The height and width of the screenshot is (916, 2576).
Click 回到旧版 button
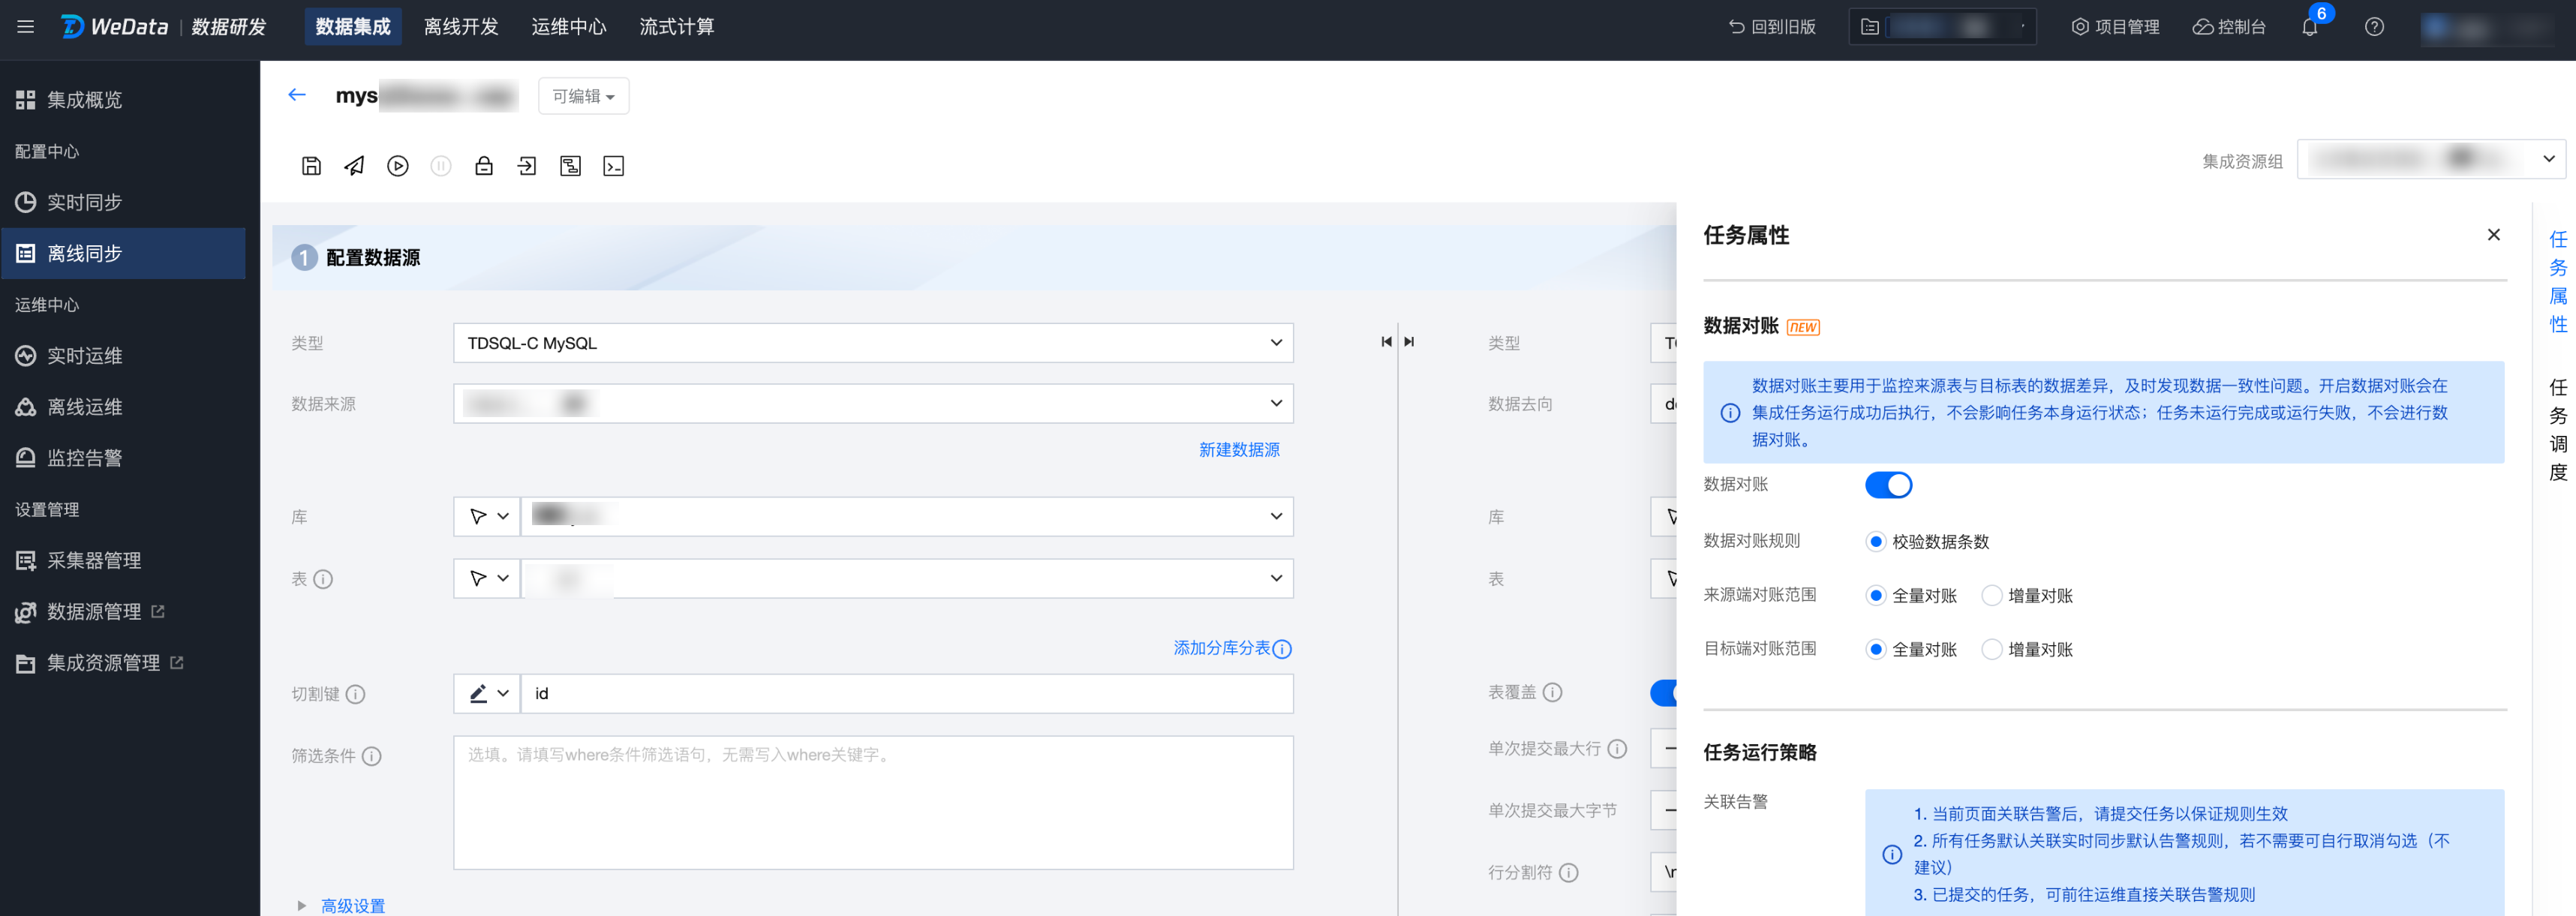point(1772,27)
